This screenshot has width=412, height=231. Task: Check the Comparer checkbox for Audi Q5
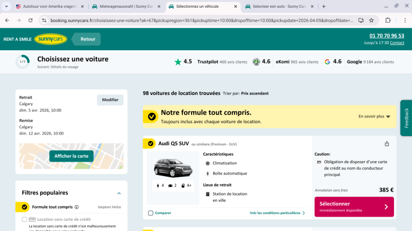tap(150, 213)
